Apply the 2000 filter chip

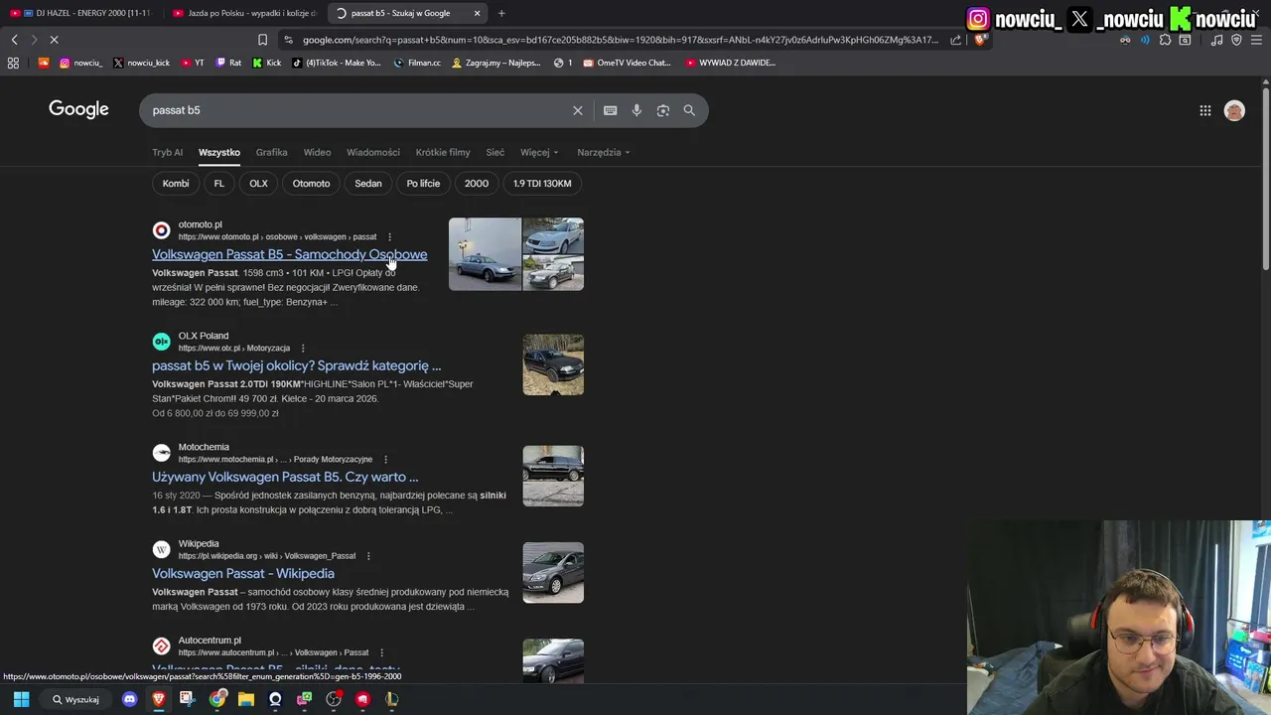coord(477,184)
